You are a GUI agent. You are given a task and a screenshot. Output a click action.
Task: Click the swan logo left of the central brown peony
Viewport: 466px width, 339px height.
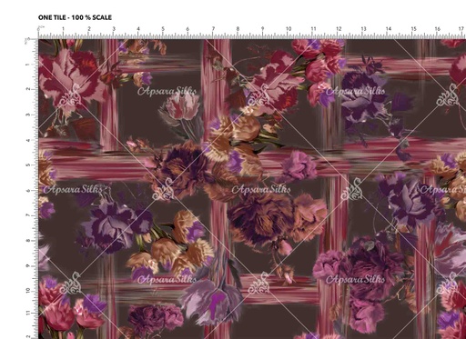163,190
